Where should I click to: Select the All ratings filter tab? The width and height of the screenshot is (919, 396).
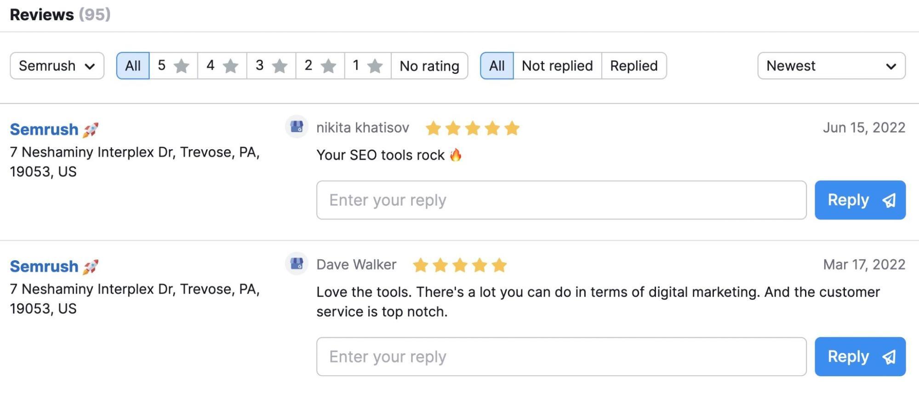click(x=132, y=66)
